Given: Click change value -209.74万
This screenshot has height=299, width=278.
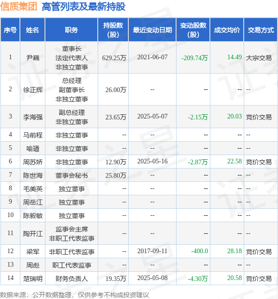Looking at the screenshot, I should (x=195, y=57).
